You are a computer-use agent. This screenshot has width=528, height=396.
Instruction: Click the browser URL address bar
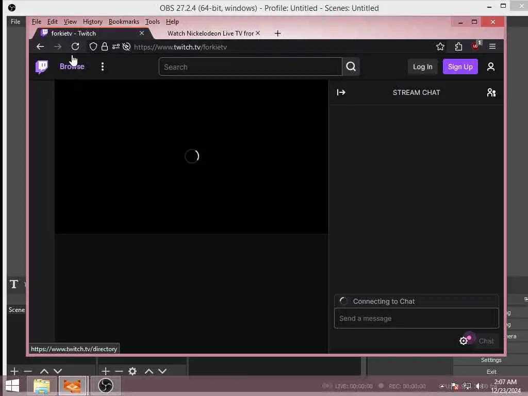click(x=281, y=47)
